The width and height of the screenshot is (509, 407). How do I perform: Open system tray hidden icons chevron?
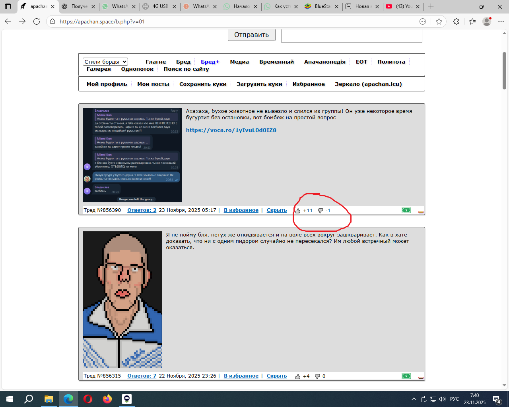pyautogui.click(x=414, y=399)
